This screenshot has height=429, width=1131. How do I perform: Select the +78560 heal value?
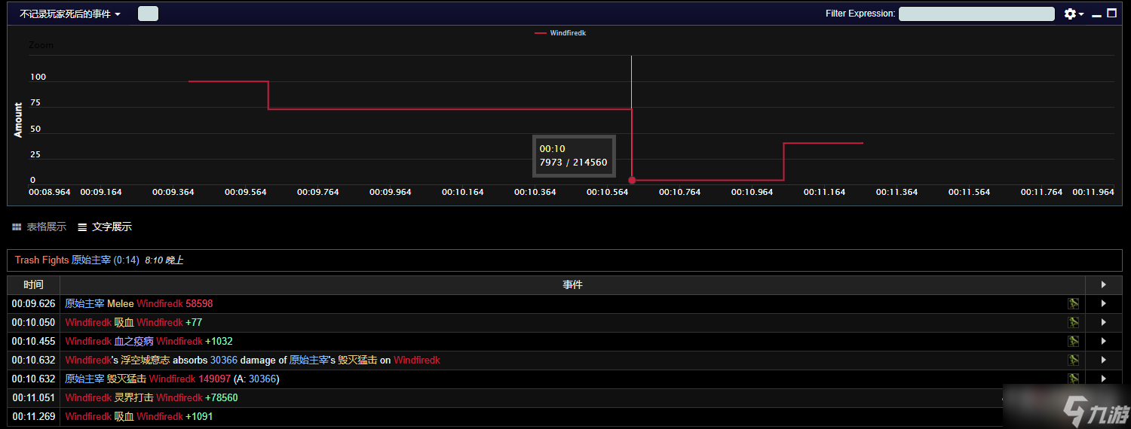tap(222, 397)
